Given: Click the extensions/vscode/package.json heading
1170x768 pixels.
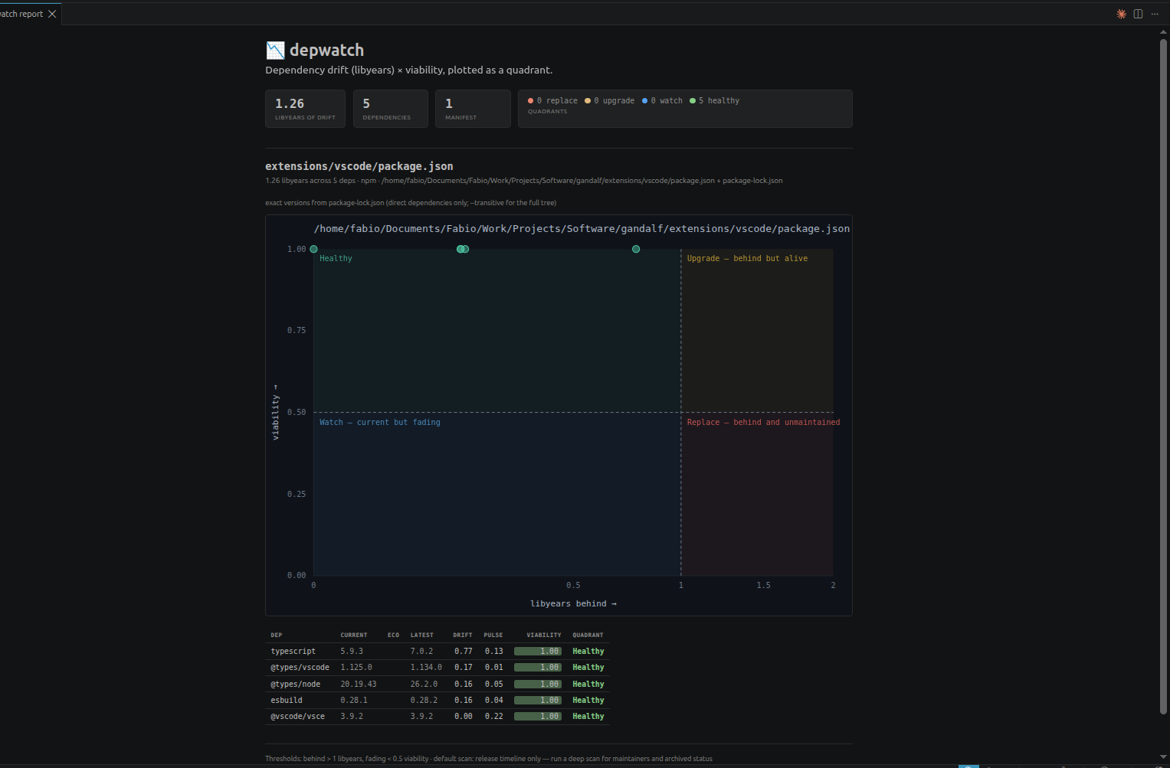Looking at the screenshot, I should click(359, 166).
